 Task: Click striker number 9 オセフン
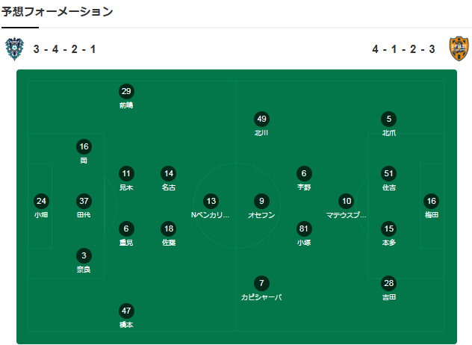click(x=261, y=201)
